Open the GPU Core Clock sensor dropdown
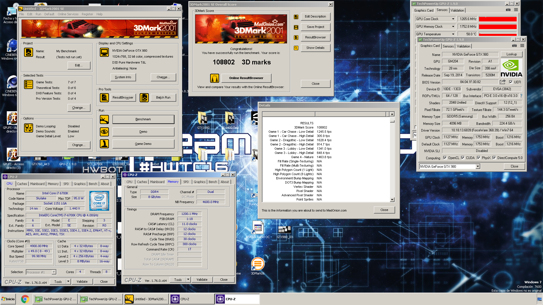The width and height of the screenshot is (543, 305). tap(453, 19)
